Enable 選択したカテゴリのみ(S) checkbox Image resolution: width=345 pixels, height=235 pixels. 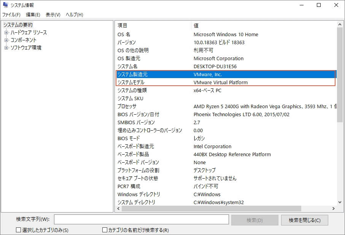[19, 230]
